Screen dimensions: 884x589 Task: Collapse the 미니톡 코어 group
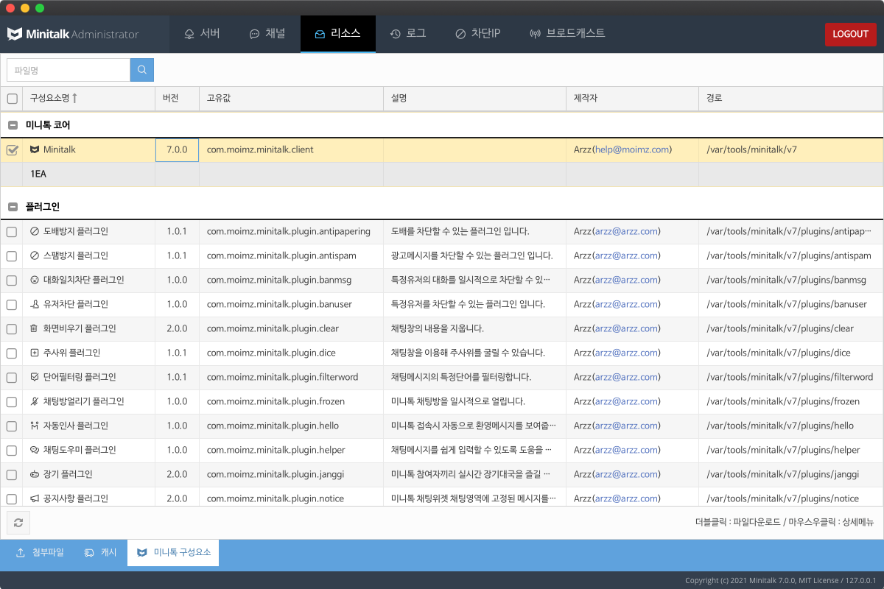13,125
